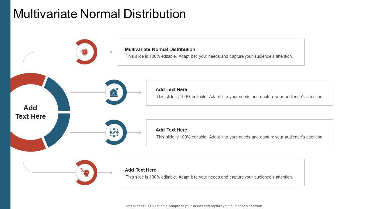
Task: Click 'Add Text Here' heading beside the blockchain icon
Action: [171, 130]
